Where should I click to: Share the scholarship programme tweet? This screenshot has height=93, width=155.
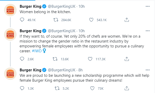tap(127, 88)
